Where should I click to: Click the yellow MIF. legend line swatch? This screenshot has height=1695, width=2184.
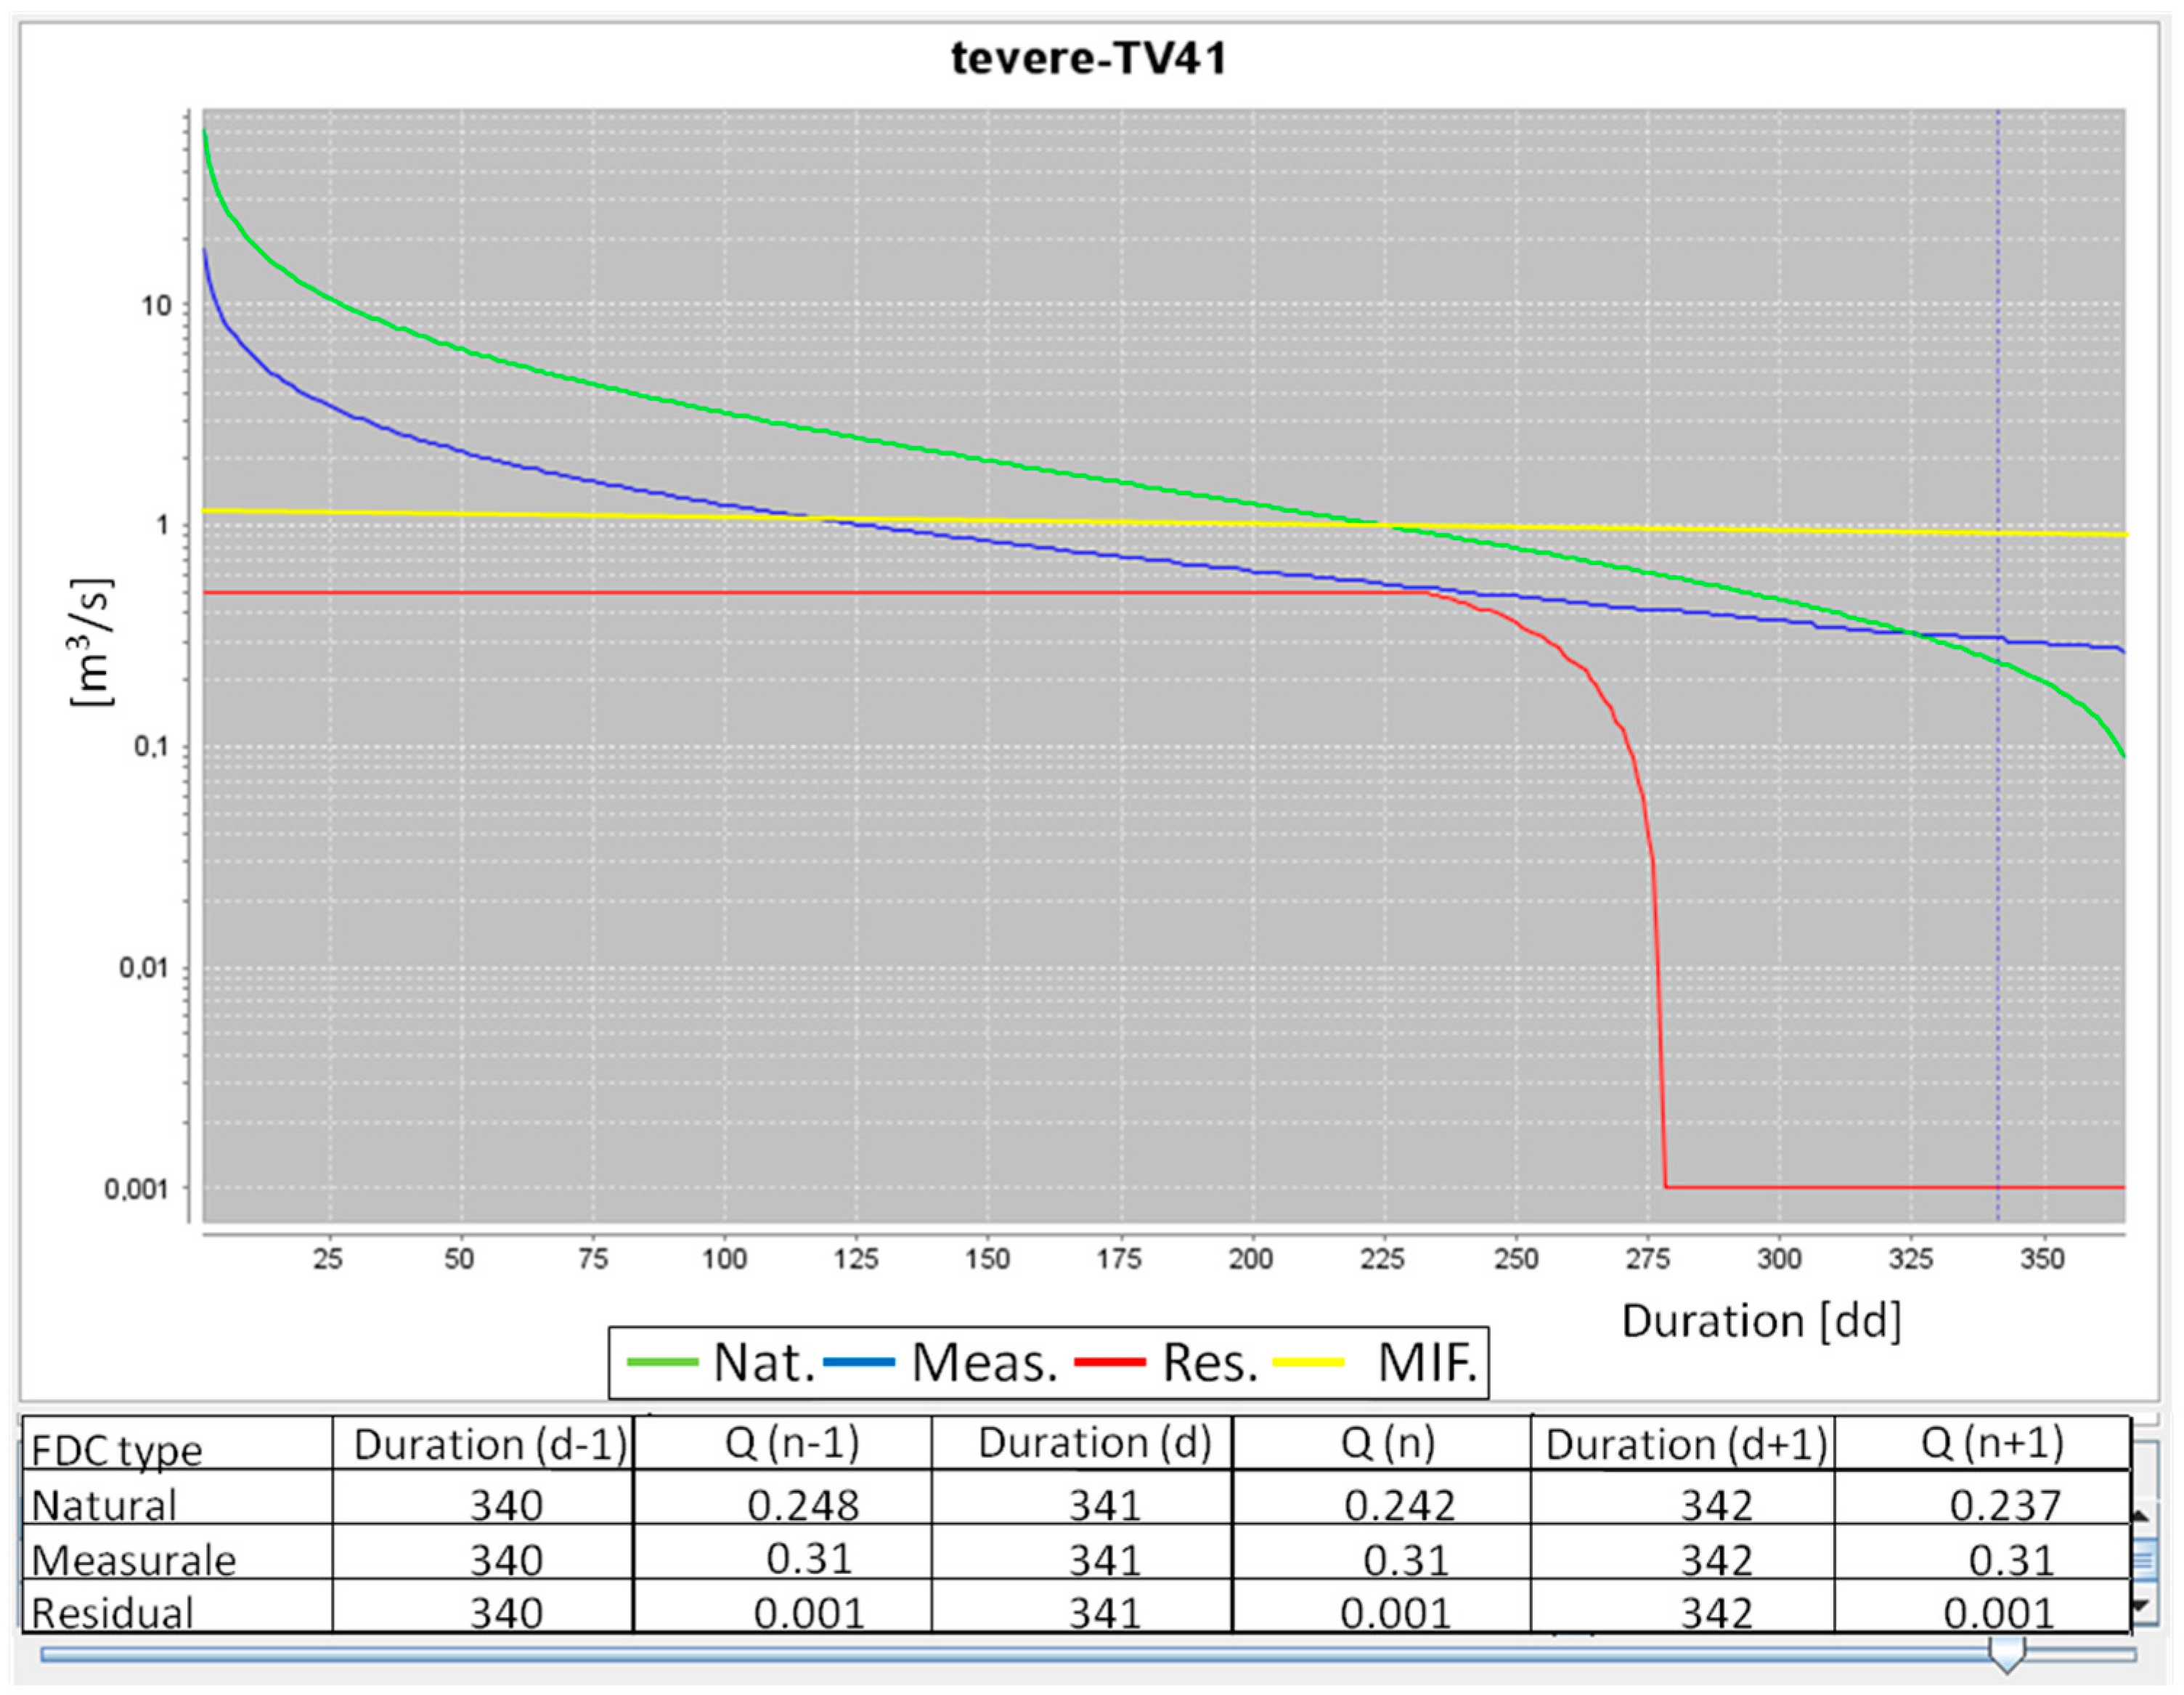[1309, 1362]
